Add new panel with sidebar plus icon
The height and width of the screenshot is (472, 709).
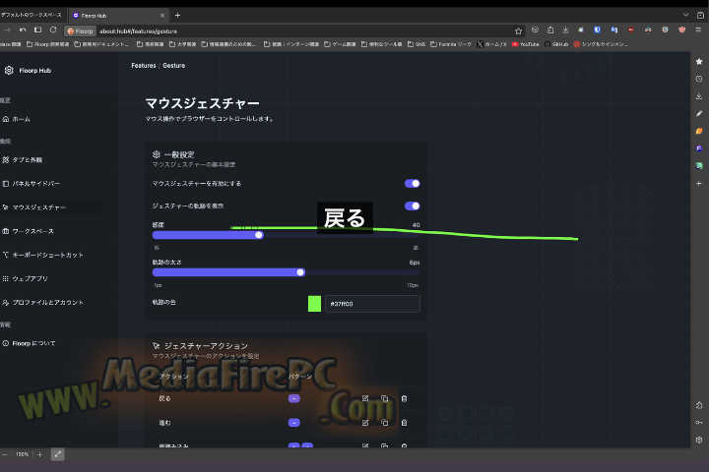click(699, 183)
